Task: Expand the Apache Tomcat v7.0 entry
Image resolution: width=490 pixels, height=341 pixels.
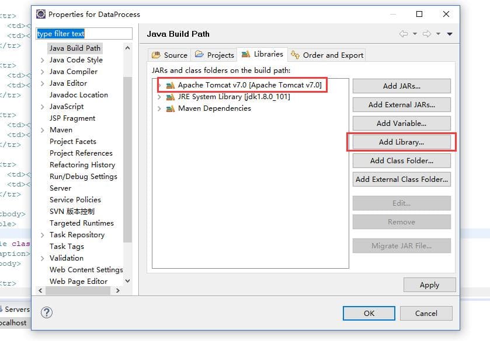Action: click(159, 85)
